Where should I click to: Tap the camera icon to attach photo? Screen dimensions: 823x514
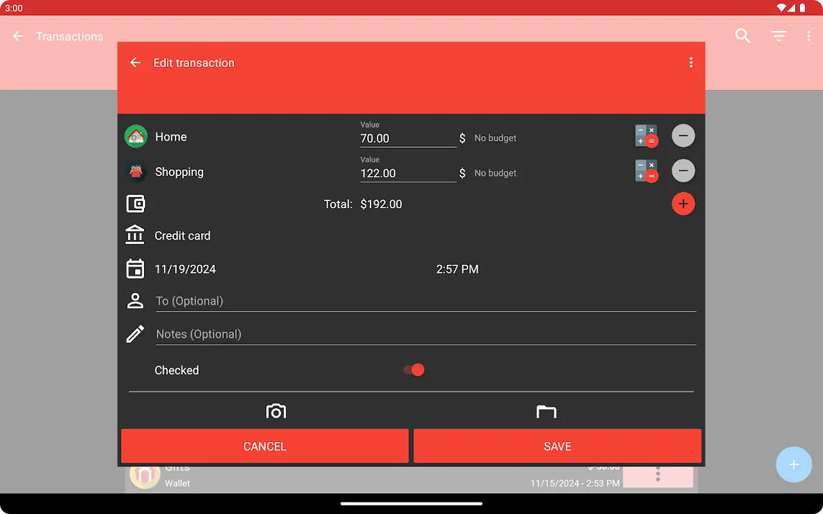pos(276,412)
